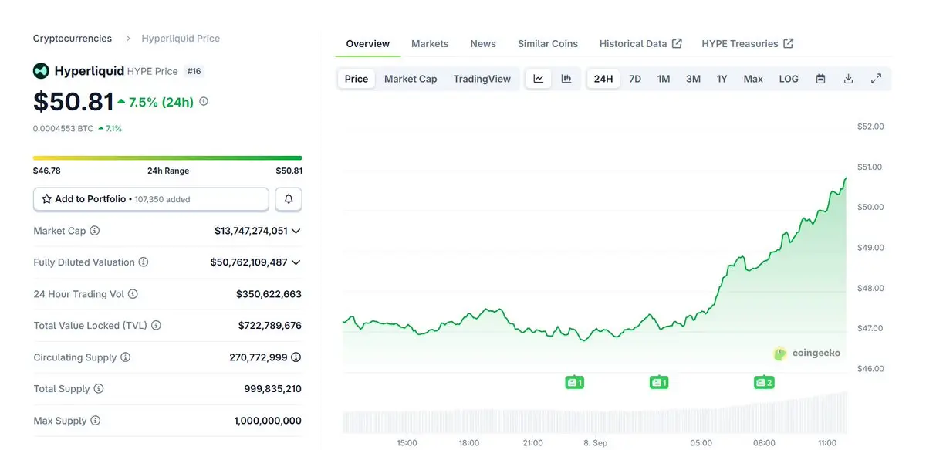Select the 24H time range
The image size is (926, 450).
click(603, 79)
